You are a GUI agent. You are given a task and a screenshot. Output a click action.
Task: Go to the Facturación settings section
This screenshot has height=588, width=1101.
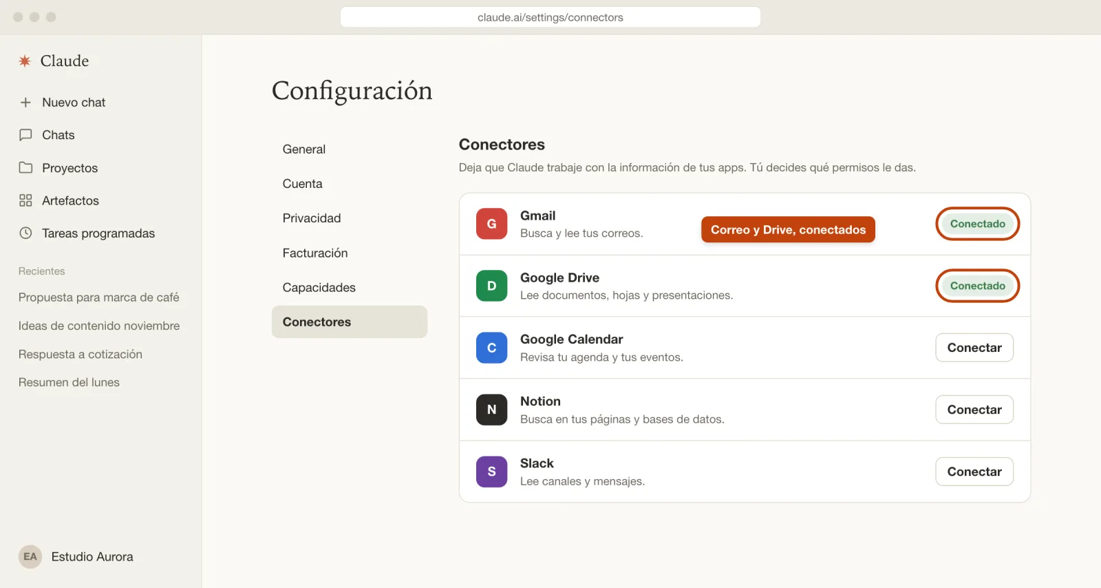coord(350,253)
